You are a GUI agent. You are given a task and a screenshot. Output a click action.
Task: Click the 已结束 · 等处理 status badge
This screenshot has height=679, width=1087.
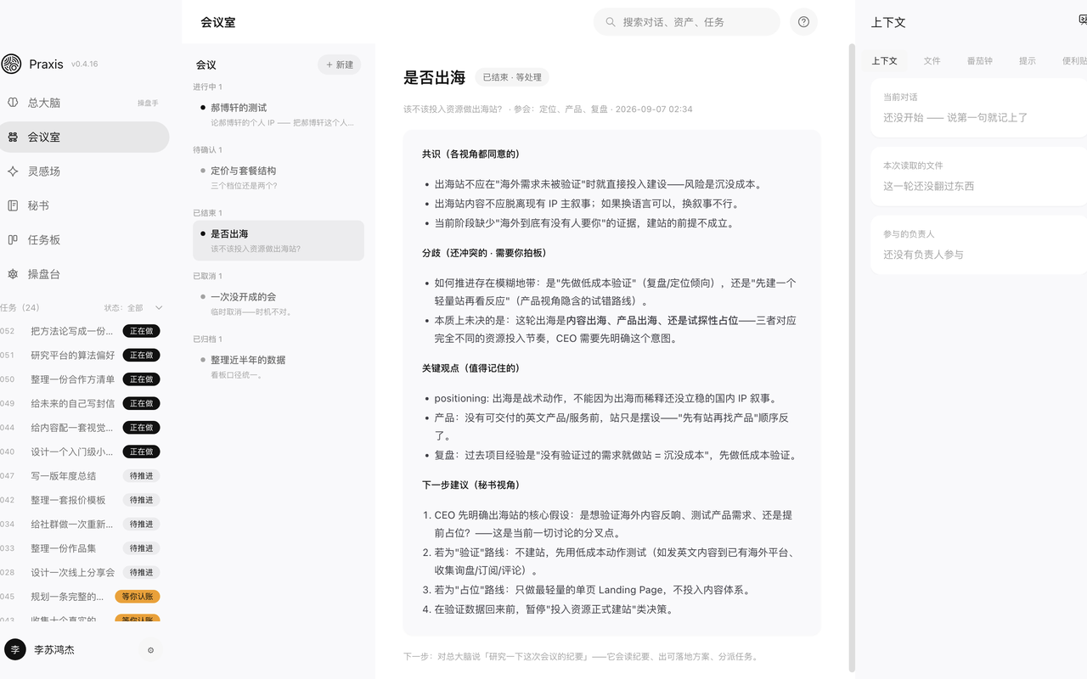click(512, 77)
